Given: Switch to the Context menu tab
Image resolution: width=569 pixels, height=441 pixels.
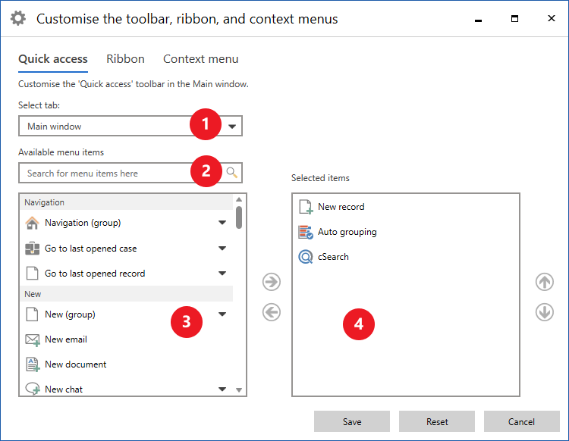Looking at the screenshot, I should point(201,59).
